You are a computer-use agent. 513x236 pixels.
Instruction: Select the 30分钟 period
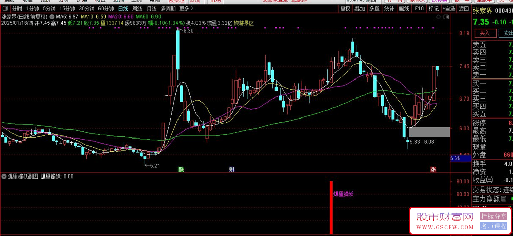tap(87, 9)
